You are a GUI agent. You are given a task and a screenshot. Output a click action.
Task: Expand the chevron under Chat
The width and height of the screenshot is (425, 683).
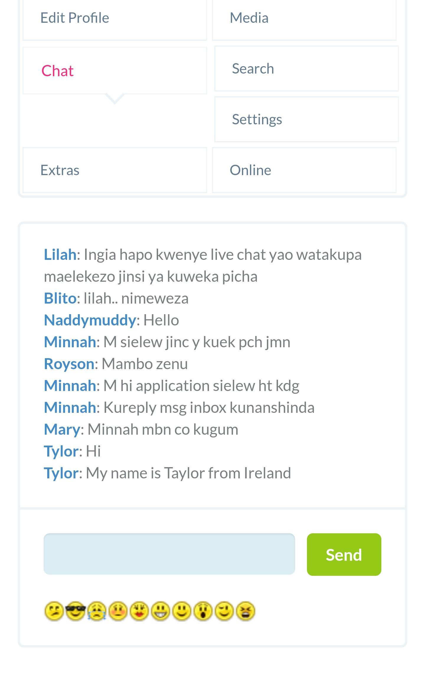(115, 99)
